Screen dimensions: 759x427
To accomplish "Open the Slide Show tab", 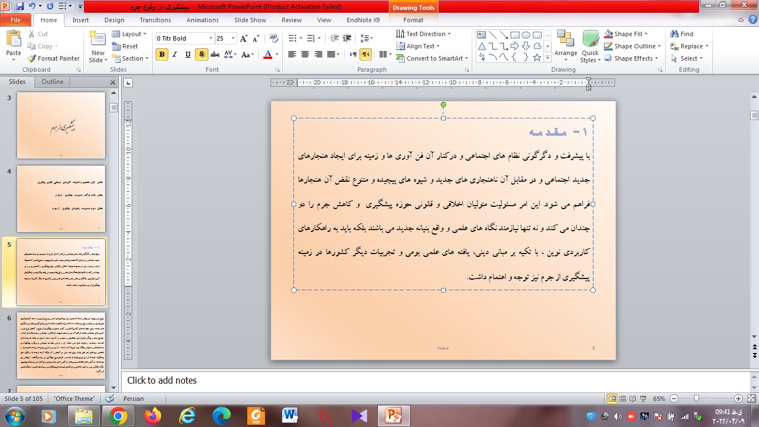I will coord(250,20).
